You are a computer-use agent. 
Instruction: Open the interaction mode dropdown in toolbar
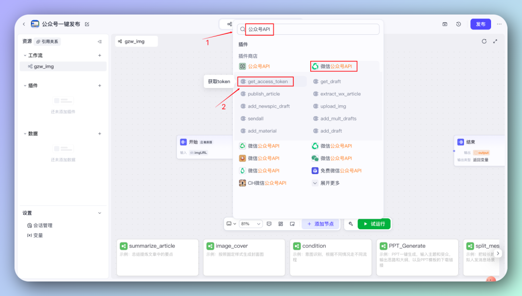(232, 224)
